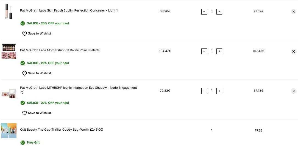The image size is (298, 146).
Task: Remove Nude Engagement Eye Shadow from basket
Action: tap(293, 91)
